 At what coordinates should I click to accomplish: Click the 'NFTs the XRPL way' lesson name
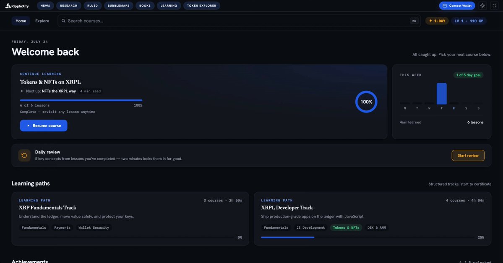(x=59, y=91)
